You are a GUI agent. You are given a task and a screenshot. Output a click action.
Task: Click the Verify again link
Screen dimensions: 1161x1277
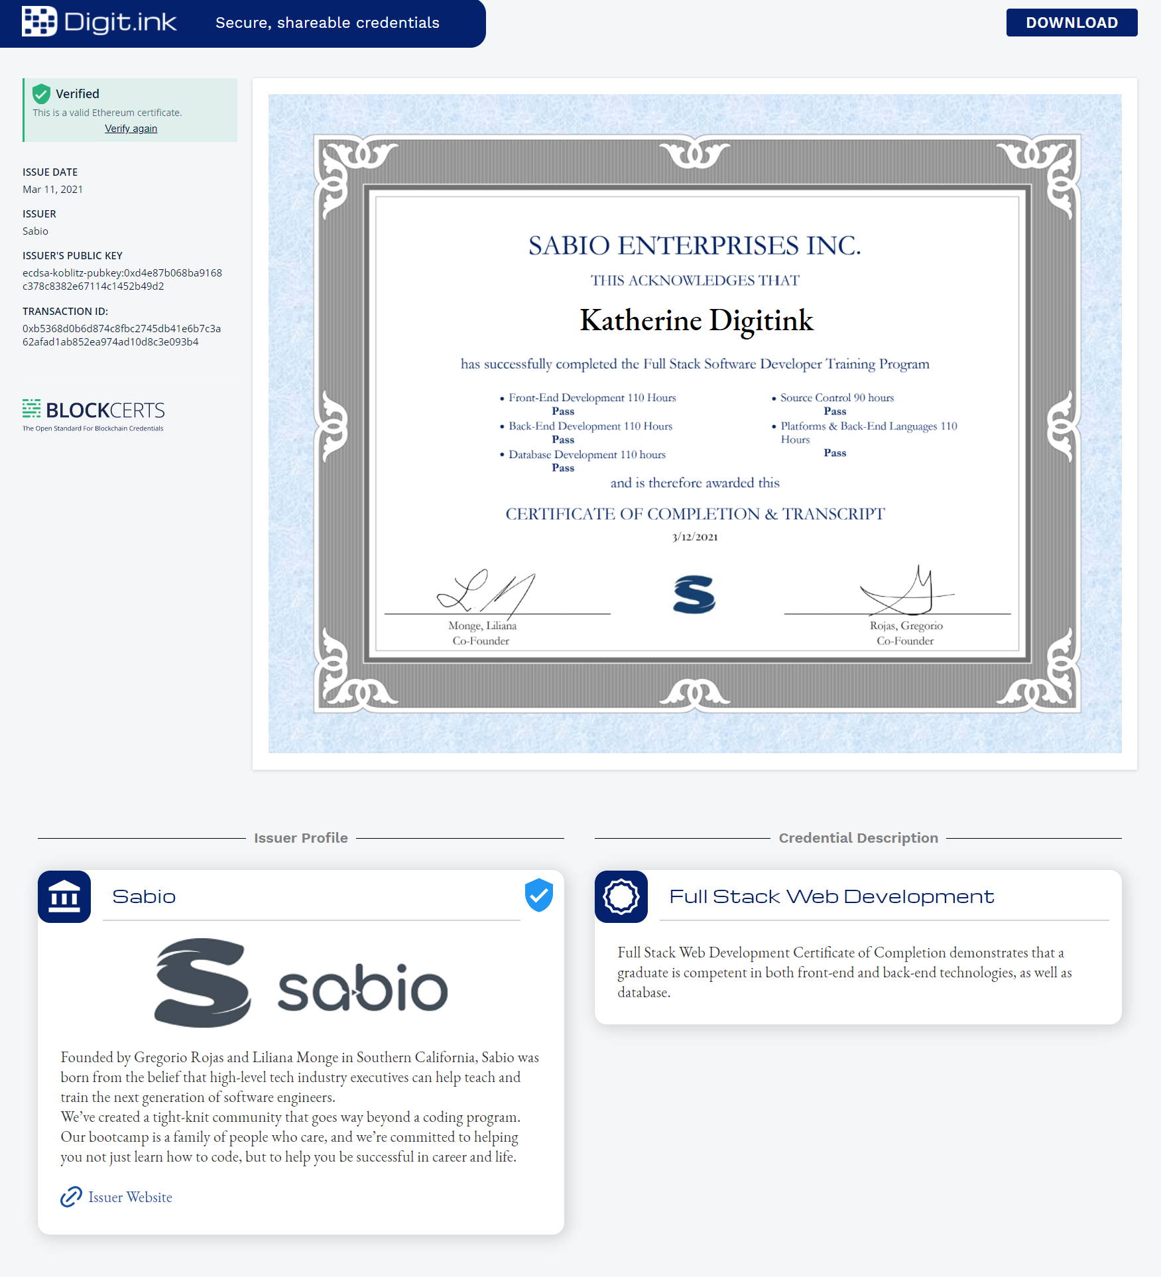pos(131,129)
